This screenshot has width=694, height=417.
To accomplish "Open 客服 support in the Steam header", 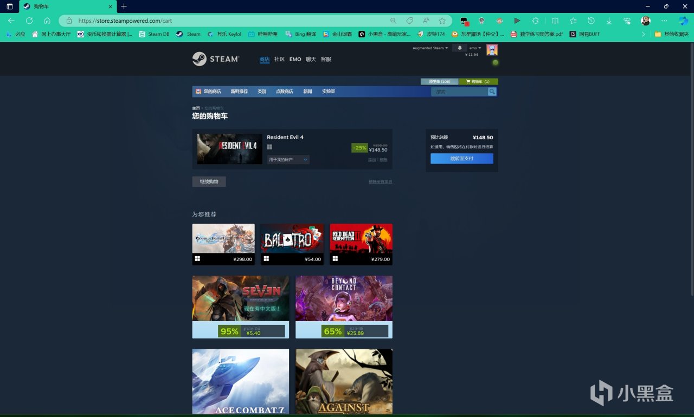I will coord(326,59).
